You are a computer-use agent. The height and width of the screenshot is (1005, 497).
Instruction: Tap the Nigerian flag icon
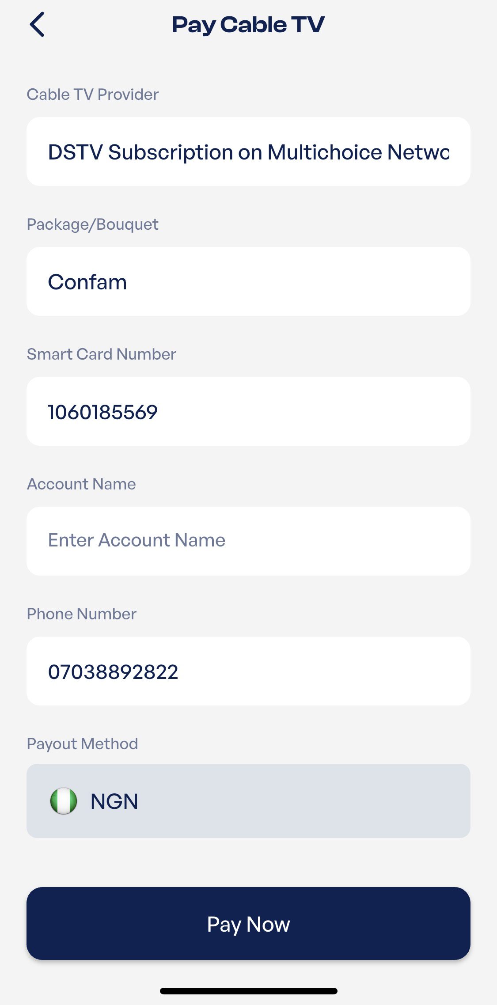[x=64, y=801]
